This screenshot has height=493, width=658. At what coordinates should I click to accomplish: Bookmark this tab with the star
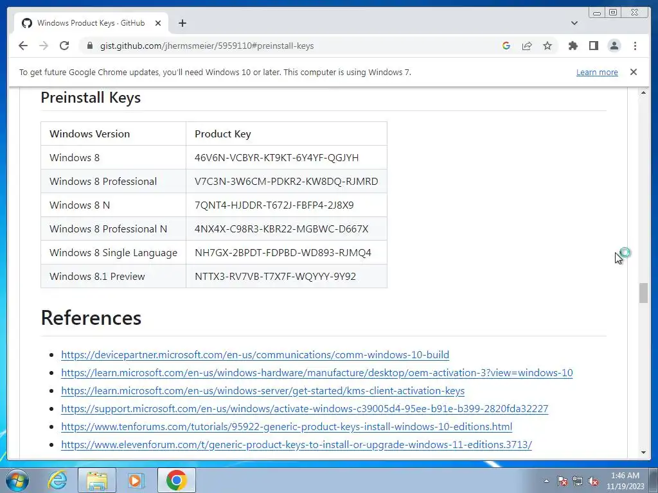[547, 46]
